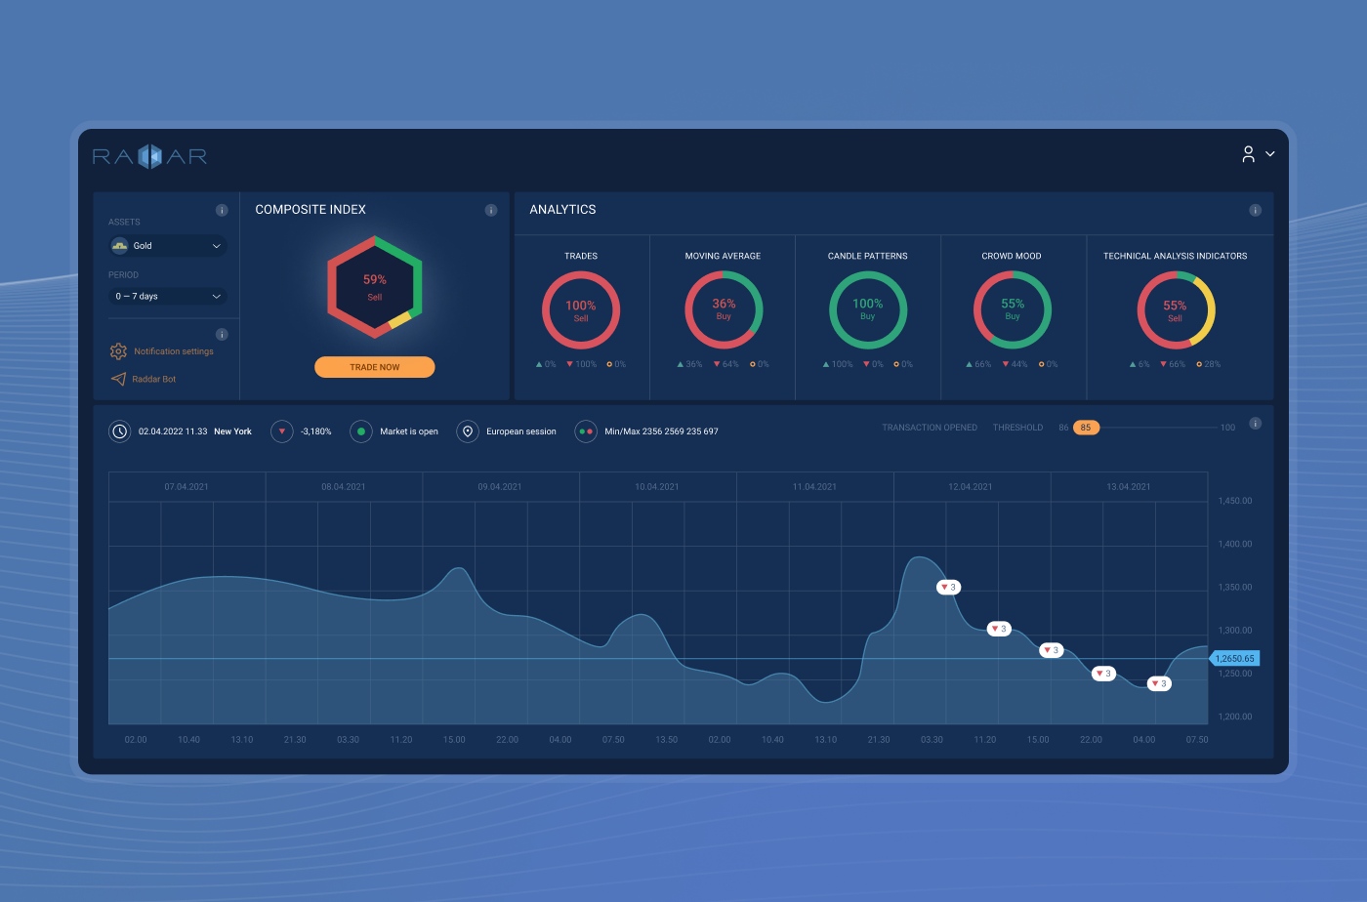Image resolution: width=1367 pixels, height=902 pixels.
Task: Select the Moving Average 36% gauge
Action: pyautogui.click(x=724, y=309)
